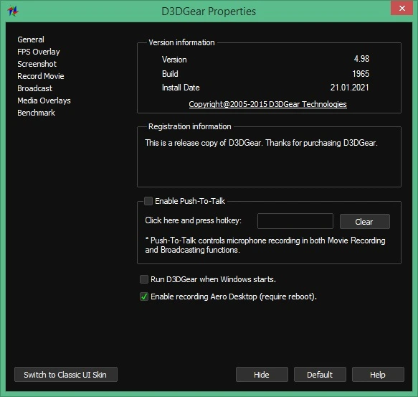Click the Hide button
The image size is (418, 397).
(x=262, y=375)
